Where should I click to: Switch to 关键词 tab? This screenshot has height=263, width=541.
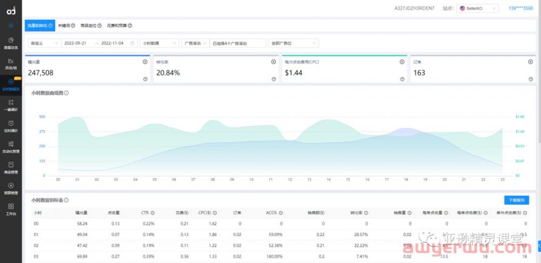pos(66,25)
